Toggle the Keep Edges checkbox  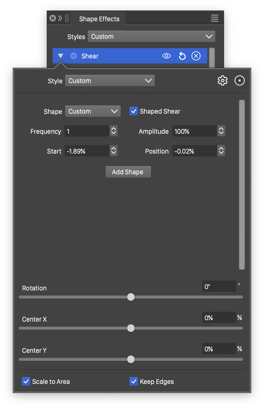134,381
